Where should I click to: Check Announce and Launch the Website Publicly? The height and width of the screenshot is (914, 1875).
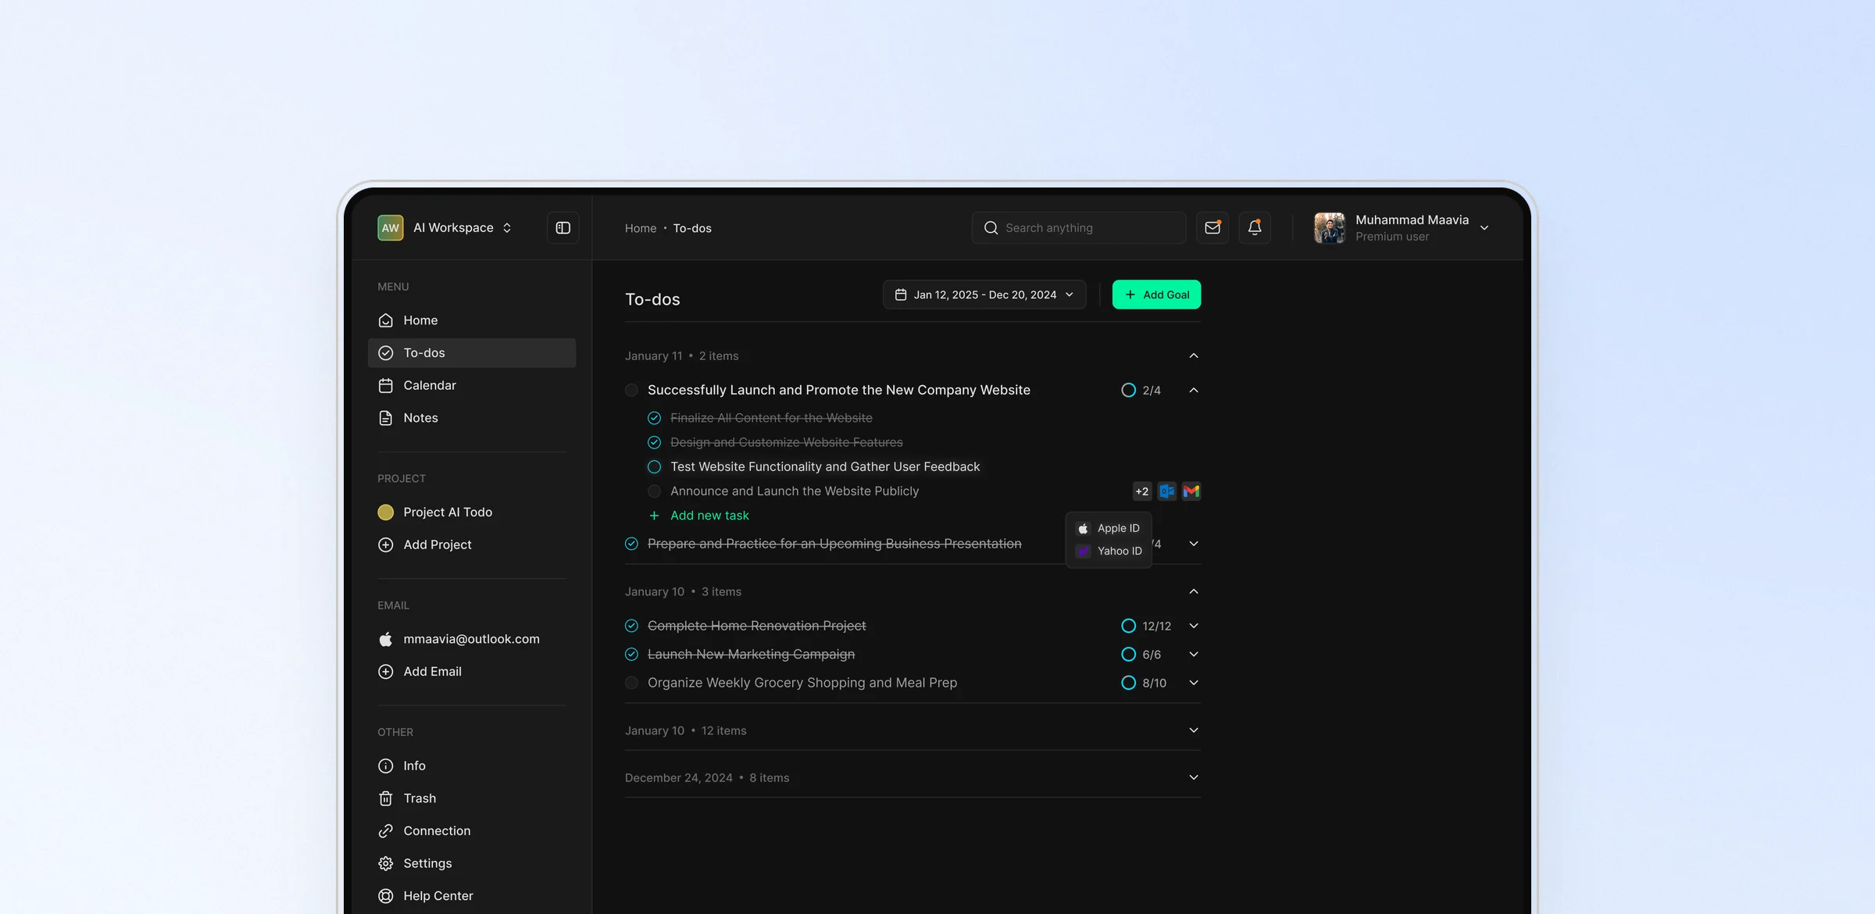(655, 491)
